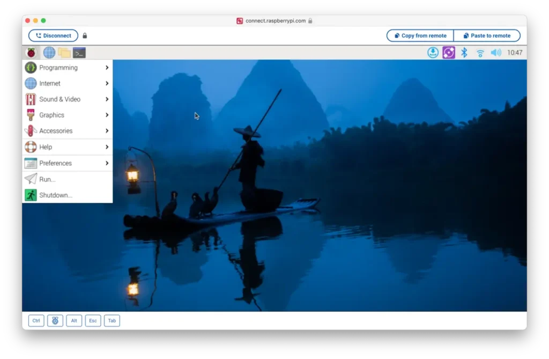The height and width of the screenshot is (359, 549).
Task: Click the Disconnect button
Action: [53, 35]
